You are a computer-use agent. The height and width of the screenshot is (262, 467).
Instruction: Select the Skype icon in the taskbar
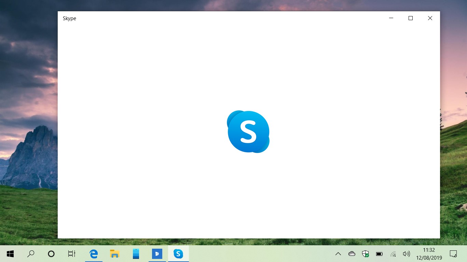(x=178, y=254)
